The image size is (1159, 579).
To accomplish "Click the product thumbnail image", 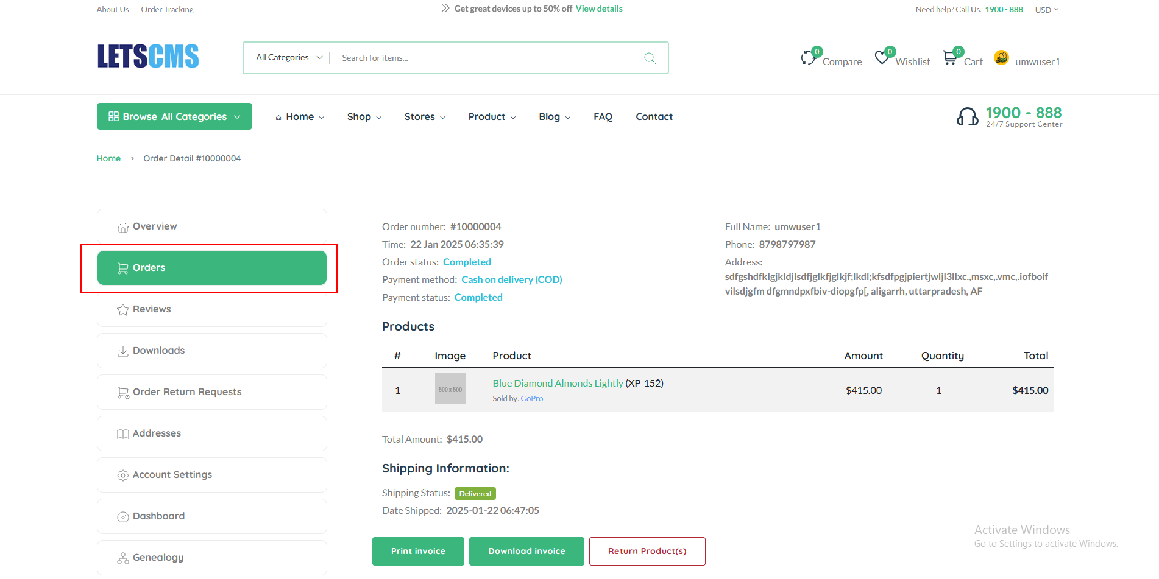I will point(450,389).
